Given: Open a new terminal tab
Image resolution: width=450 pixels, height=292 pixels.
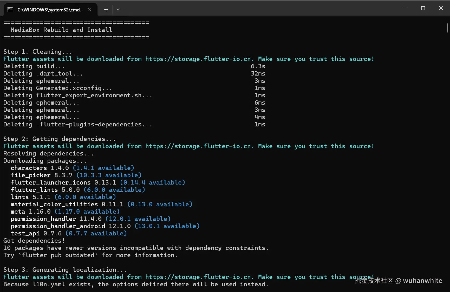Looking at the screenshot, I should 106,10.
